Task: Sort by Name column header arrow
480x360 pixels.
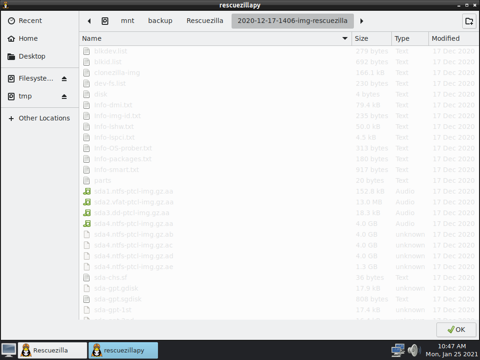Action: tap(345, 38)
